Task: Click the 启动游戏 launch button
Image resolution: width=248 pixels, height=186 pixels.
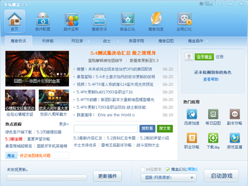Action: [x=221, y=176]
